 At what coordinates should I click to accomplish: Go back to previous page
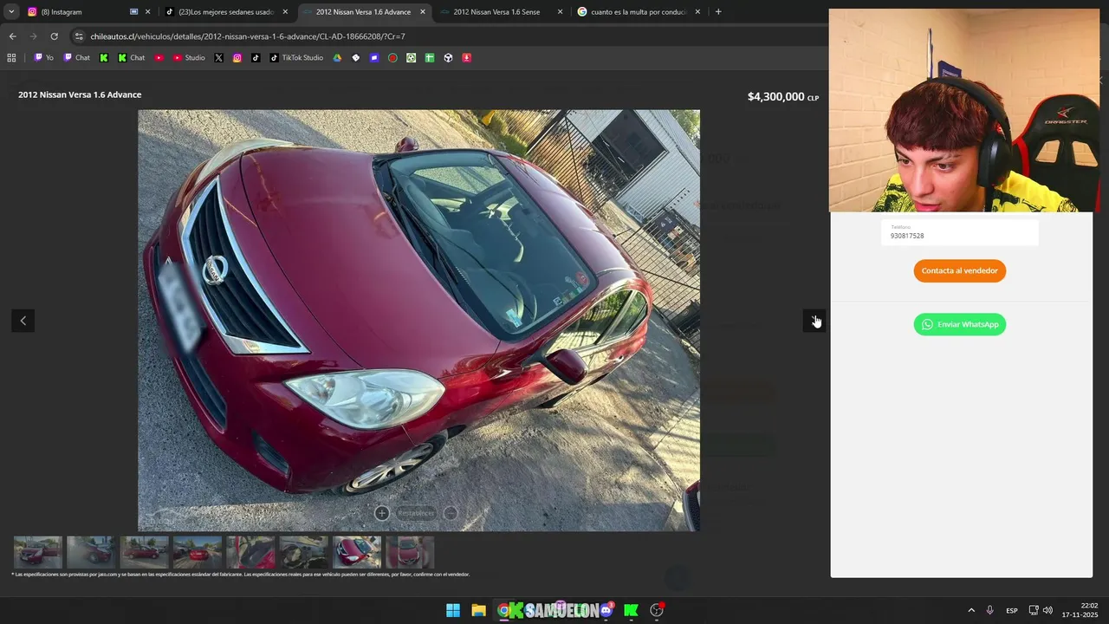click(12, 36)
